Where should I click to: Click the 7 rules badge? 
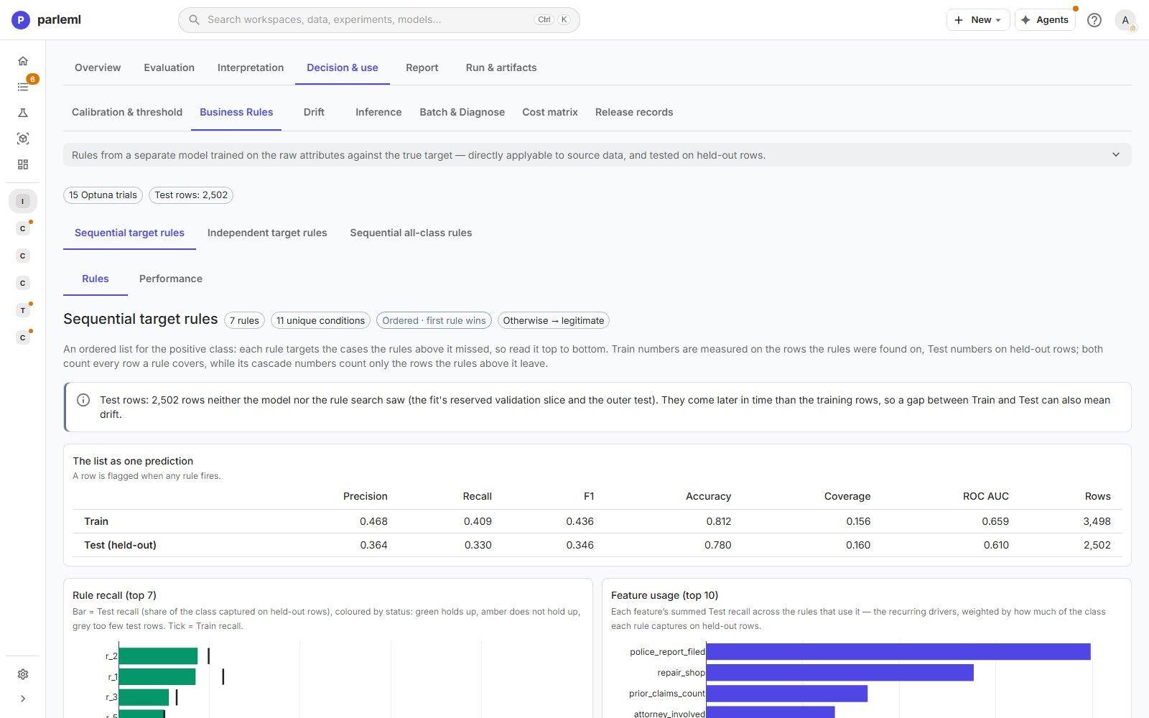244,320
